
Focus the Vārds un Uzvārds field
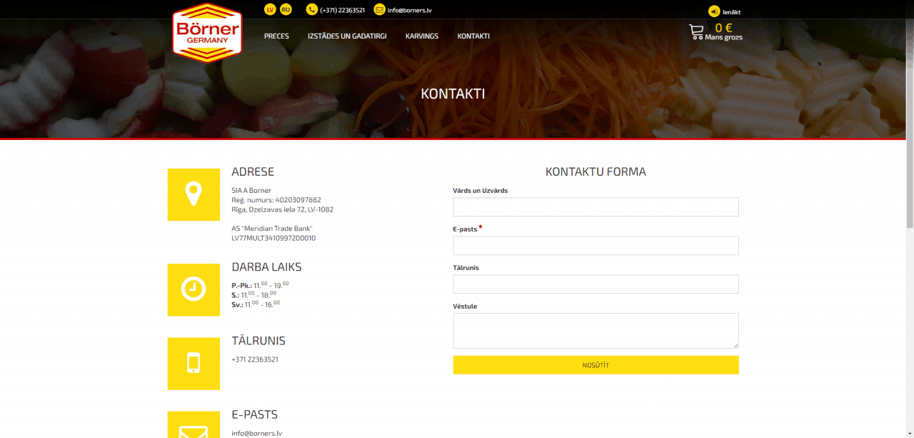(x=596, y=207)
